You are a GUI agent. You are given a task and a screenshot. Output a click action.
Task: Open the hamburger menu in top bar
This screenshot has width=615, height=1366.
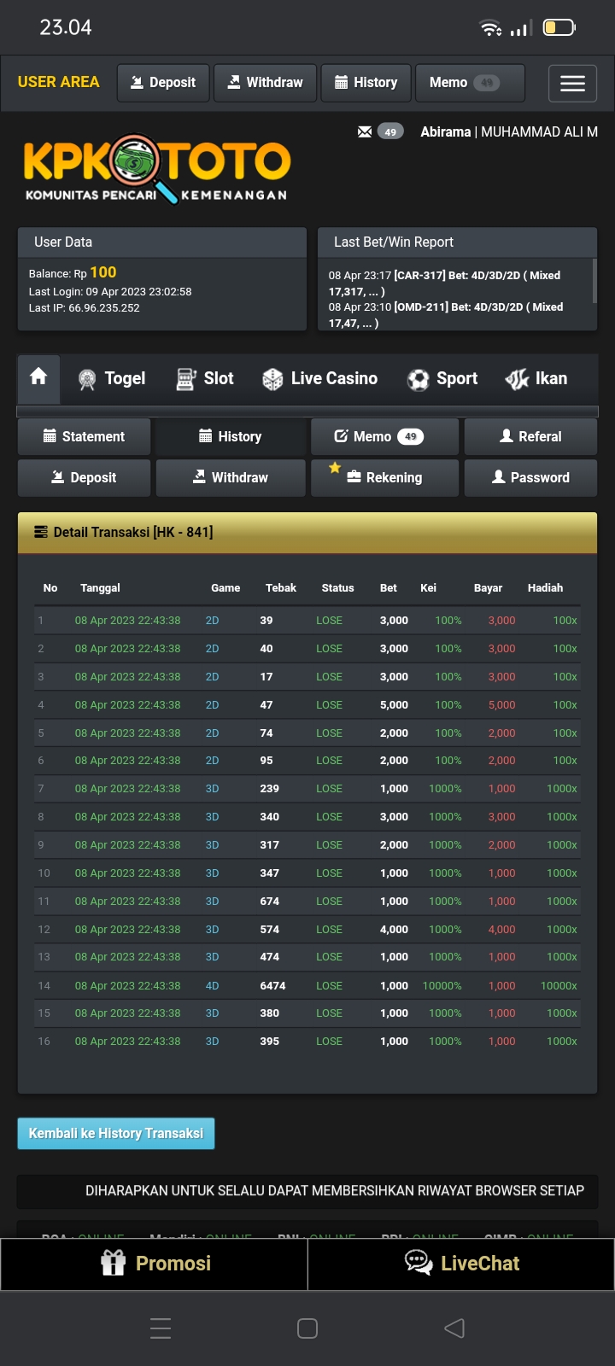click(572, 83)
